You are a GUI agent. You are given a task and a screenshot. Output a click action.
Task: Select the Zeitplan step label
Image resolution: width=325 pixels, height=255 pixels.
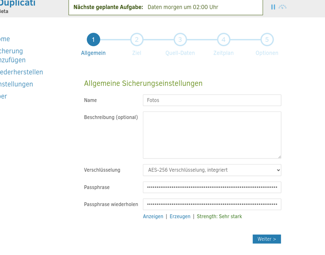(x=224, y=53)
